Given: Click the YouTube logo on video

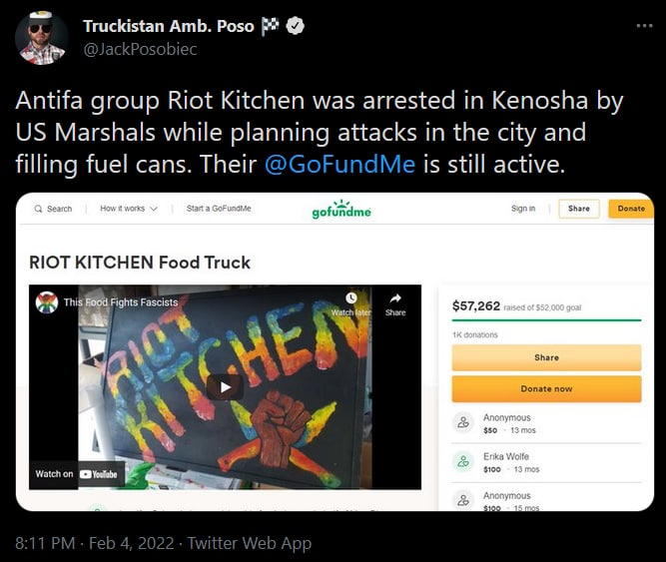Looking at the screenshot, I should point(98,474).
